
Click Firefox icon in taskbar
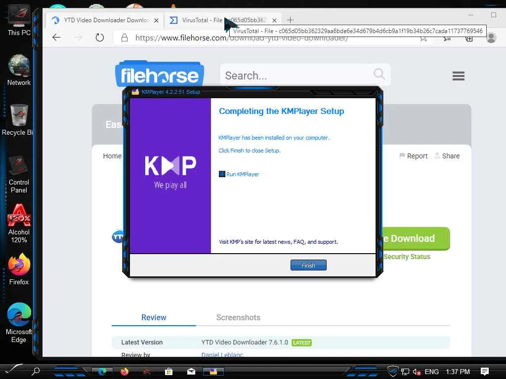click(124, 372)
